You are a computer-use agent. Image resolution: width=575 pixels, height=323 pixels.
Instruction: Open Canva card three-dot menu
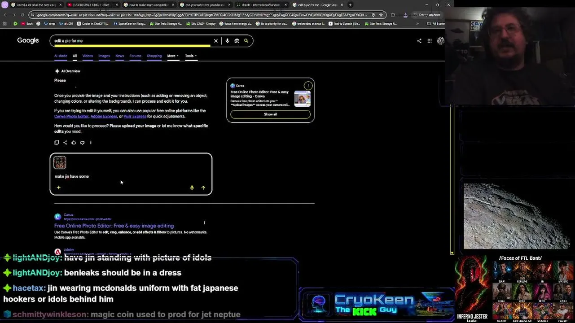pyautogui.click(x=308, y=86)
